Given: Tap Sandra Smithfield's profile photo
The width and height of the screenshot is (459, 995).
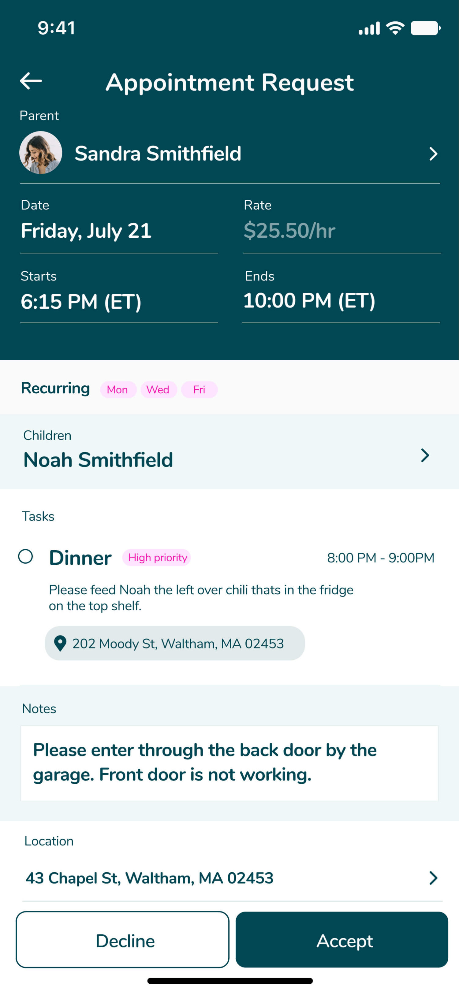Looking at the screenshot, I should pos(41,153).
